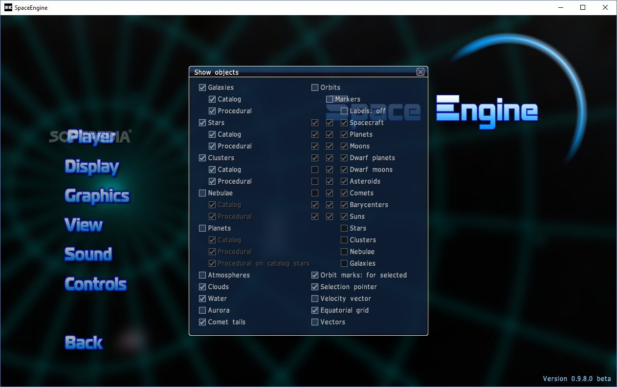Toggle Procedural checkbox under the Galaxies group
Screen dimensions: 617x387
[212, 111]
